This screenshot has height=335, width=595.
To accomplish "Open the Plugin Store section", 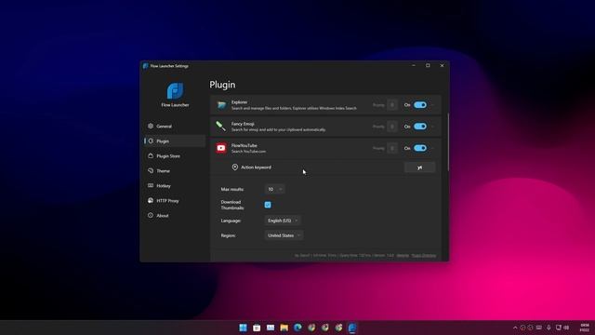I will pos(175,155).
